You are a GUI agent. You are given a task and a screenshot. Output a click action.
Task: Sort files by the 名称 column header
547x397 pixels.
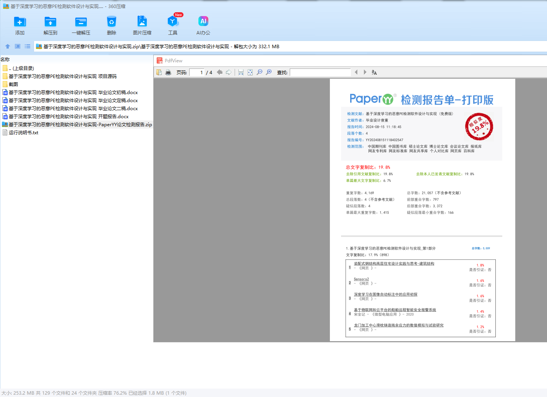(x=5, y=59)
